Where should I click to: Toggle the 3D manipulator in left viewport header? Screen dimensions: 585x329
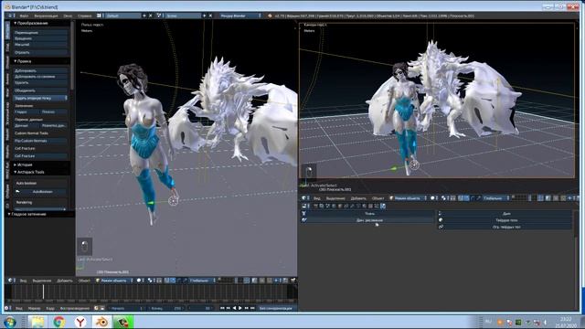coord(166,281)
